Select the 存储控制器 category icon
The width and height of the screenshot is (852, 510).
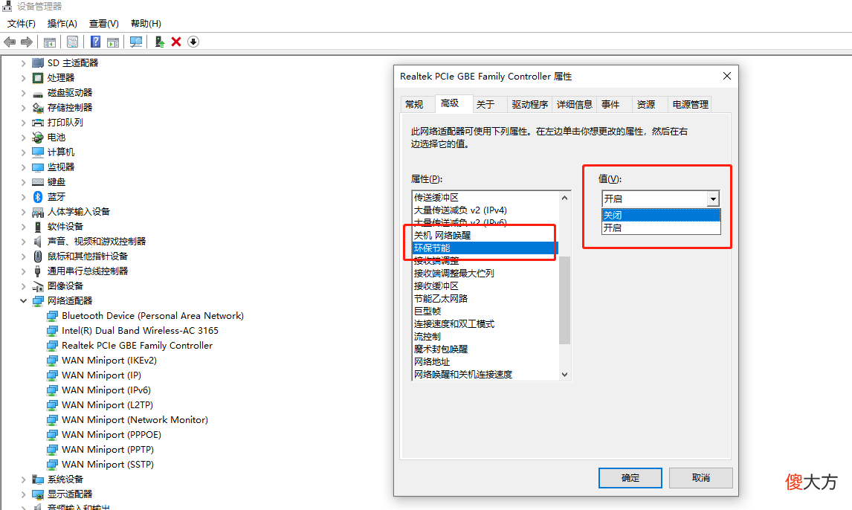click(x=37, y=108)
